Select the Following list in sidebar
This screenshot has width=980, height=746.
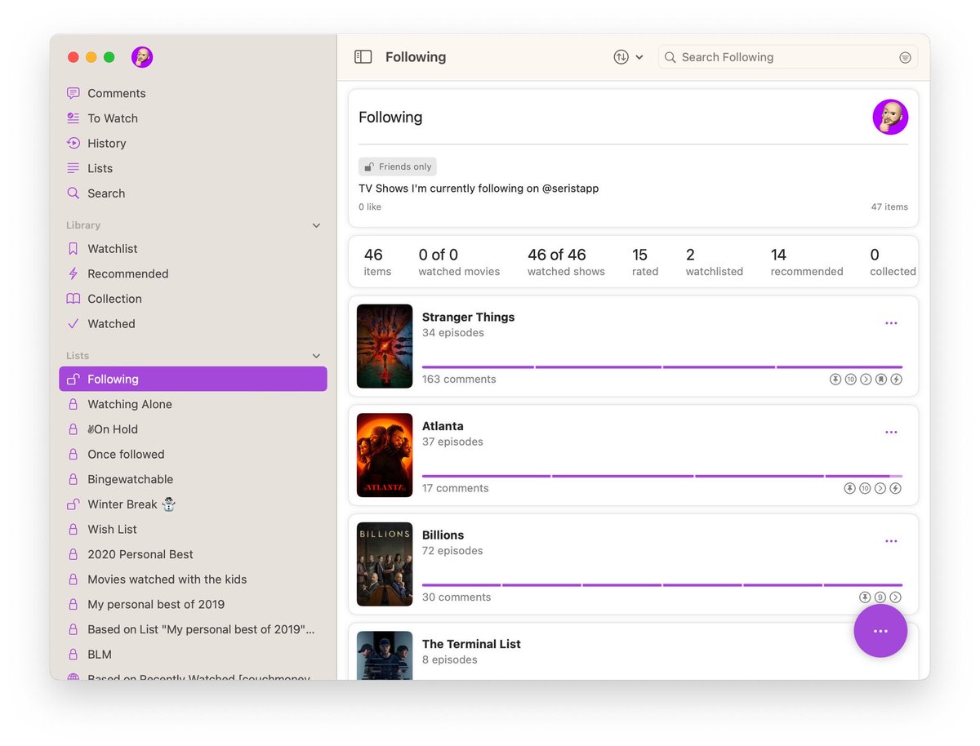click(193, 380)
